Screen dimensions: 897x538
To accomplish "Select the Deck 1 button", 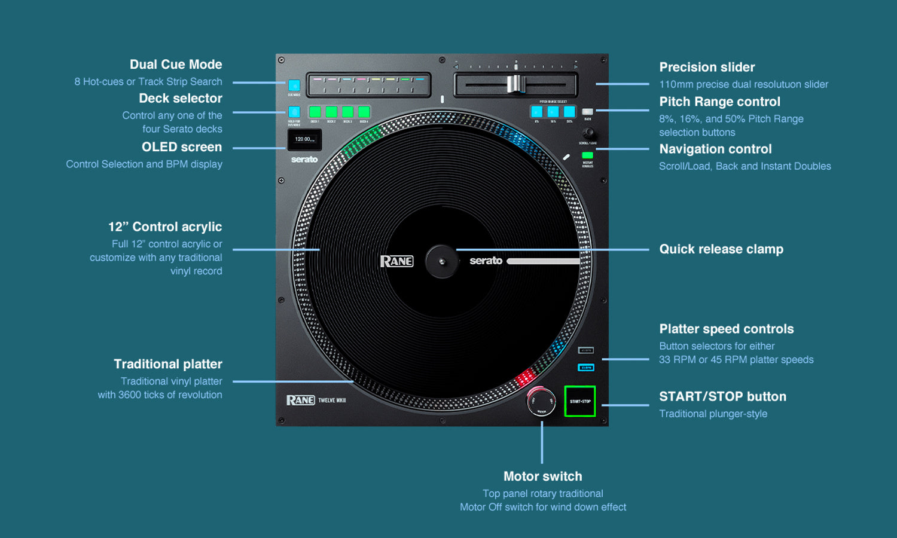I will 315,112.
